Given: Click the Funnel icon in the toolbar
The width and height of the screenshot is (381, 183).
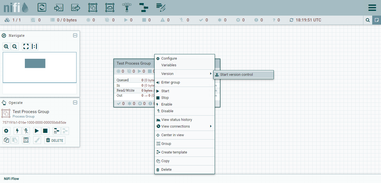Looking at the screenshot, I should [127, 8].
